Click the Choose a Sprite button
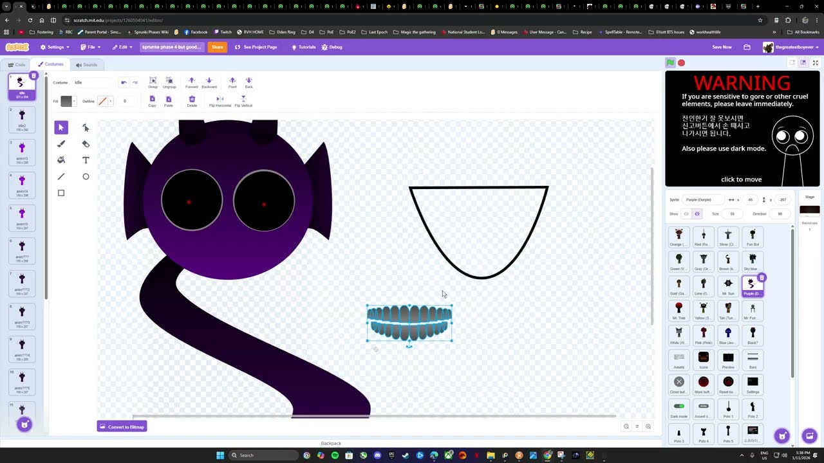This screenshot has width=824, height=463. point(782,436)
